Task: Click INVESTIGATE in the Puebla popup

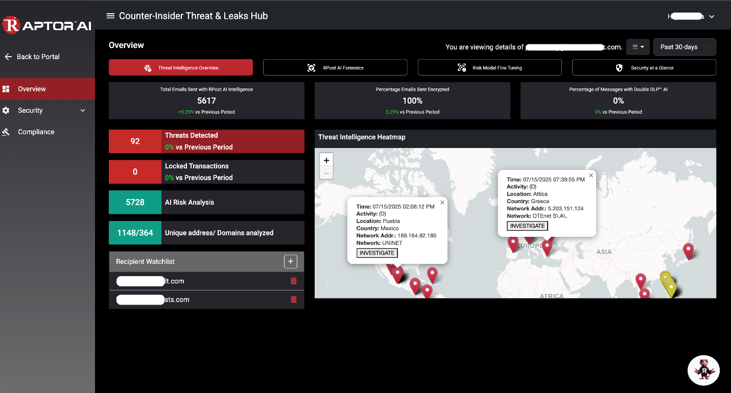Action: tap(377, 253)
